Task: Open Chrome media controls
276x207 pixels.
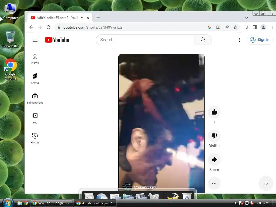Action: [246, 27]
